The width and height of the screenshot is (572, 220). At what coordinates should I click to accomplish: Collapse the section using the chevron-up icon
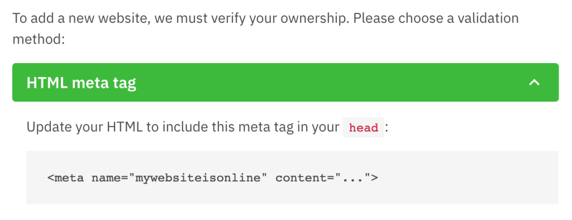tap(534, 83)
